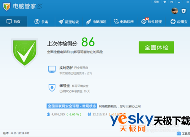Screen dimensions: 190x137
Task: Open the 清理垃圾 cleanup tab
Action: (x=69, y=22)
